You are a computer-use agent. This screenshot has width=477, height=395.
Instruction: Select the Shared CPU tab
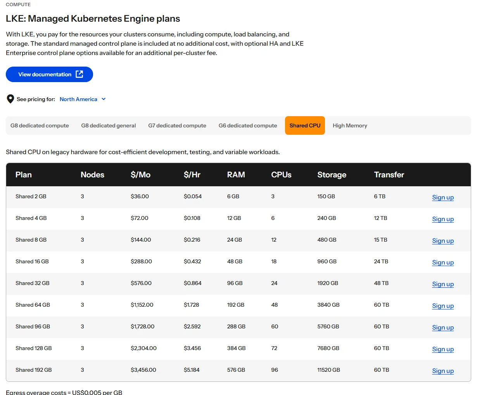tap(305, 125)
